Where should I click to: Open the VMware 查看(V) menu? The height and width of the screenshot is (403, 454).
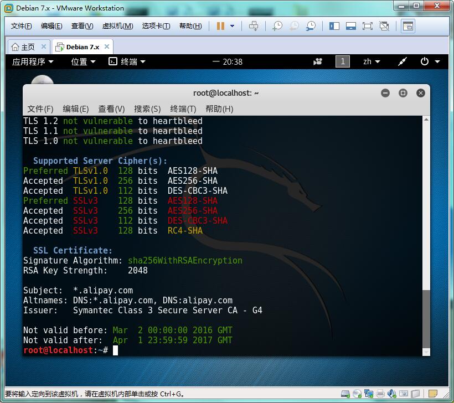(82, 26)
